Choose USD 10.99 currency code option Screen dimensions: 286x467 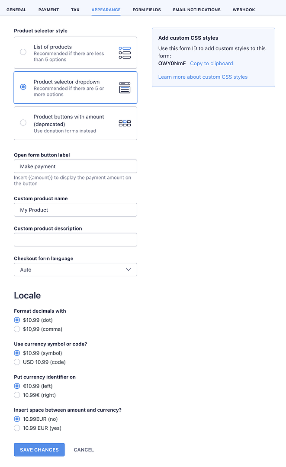(17, 362)
